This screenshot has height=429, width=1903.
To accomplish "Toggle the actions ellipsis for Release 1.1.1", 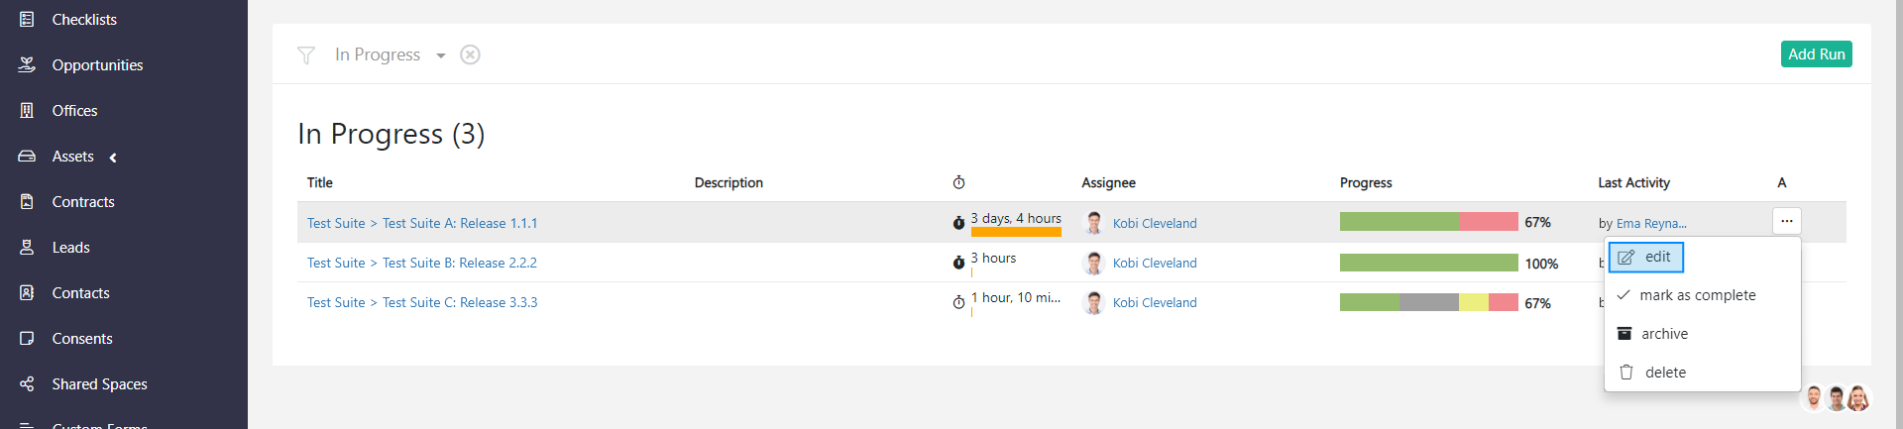I will coord(1786,221).
